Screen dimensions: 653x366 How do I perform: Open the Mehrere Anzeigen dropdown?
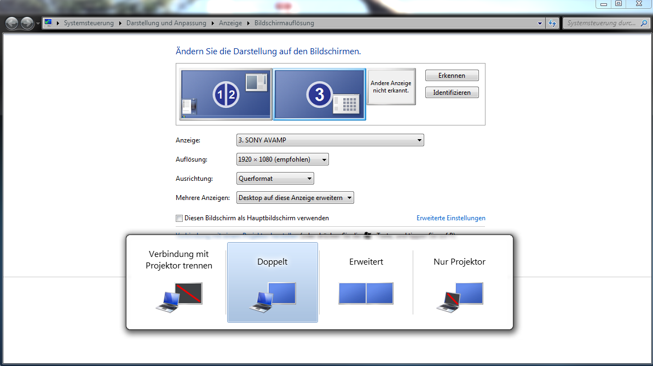coord(295,198)
